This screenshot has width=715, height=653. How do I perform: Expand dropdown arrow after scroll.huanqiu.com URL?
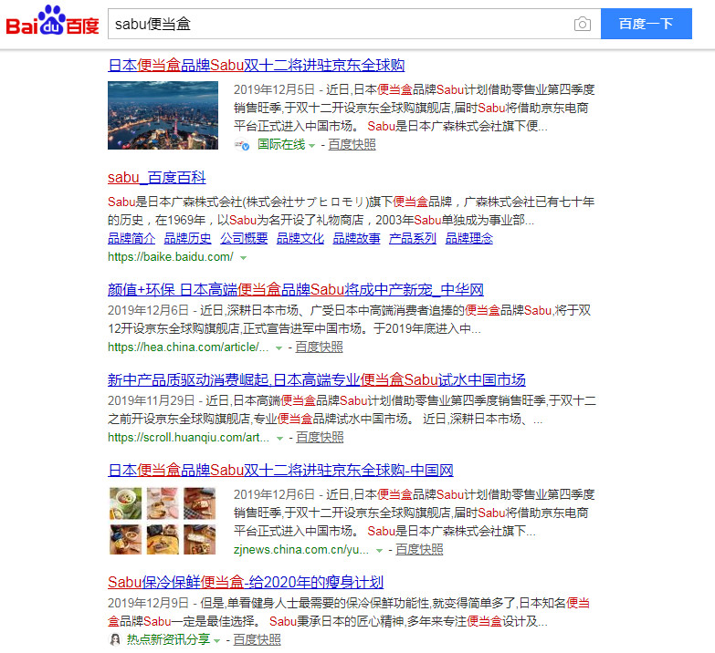point(280,439)
